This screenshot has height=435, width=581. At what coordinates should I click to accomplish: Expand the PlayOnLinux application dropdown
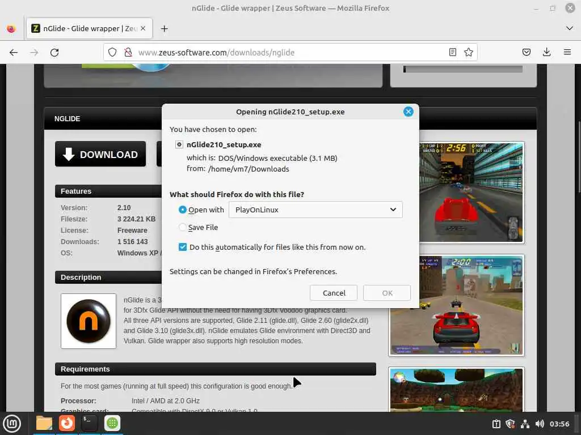tap(315, 210)
